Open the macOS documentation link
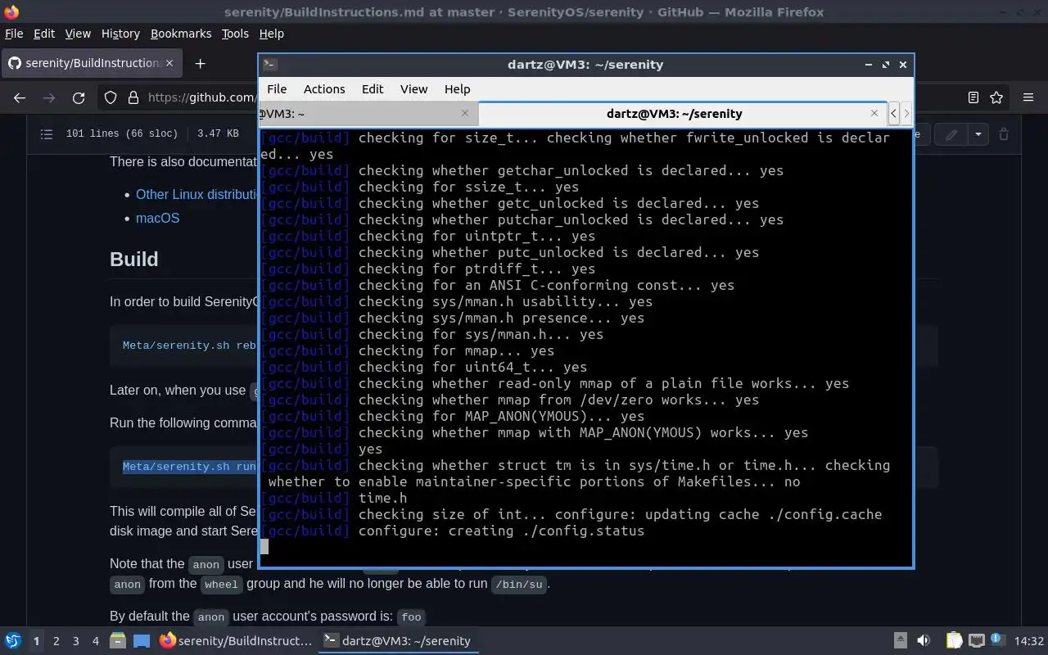The width and height of the screenshot is (1048, 655). 157,218
